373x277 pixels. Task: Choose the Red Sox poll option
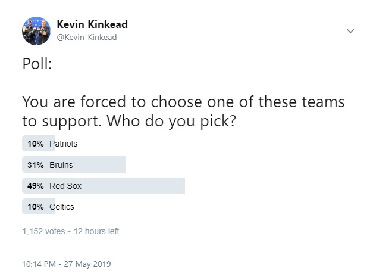coord(65,186)
